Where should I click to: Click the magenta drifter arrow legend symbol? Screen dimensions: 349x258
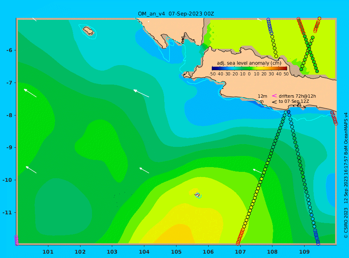tap(274, 96)
